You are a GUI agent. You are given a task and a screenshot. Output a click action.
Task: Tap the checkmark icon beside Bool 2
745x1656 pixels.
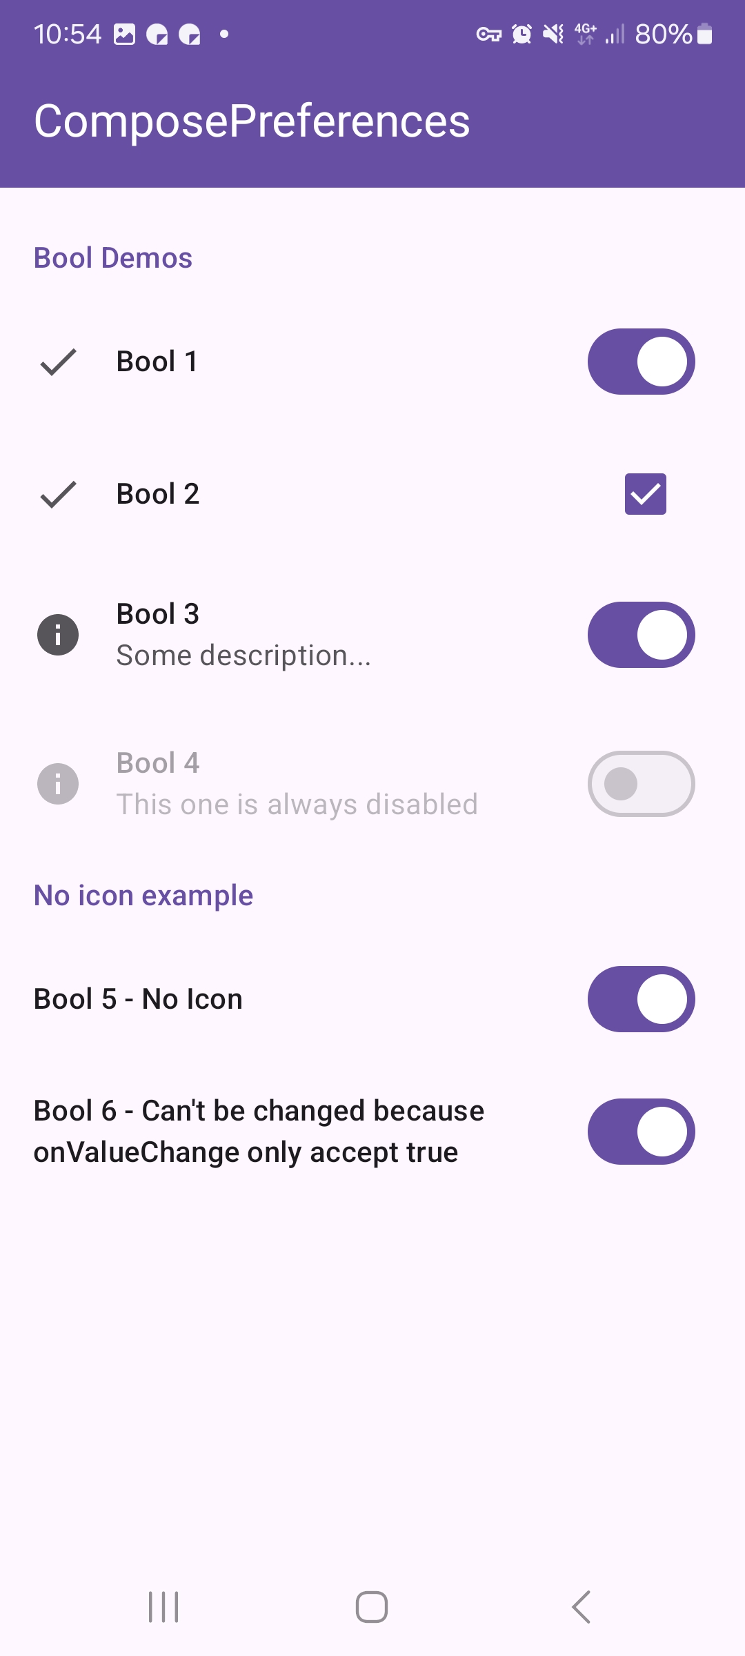[58, 494]
